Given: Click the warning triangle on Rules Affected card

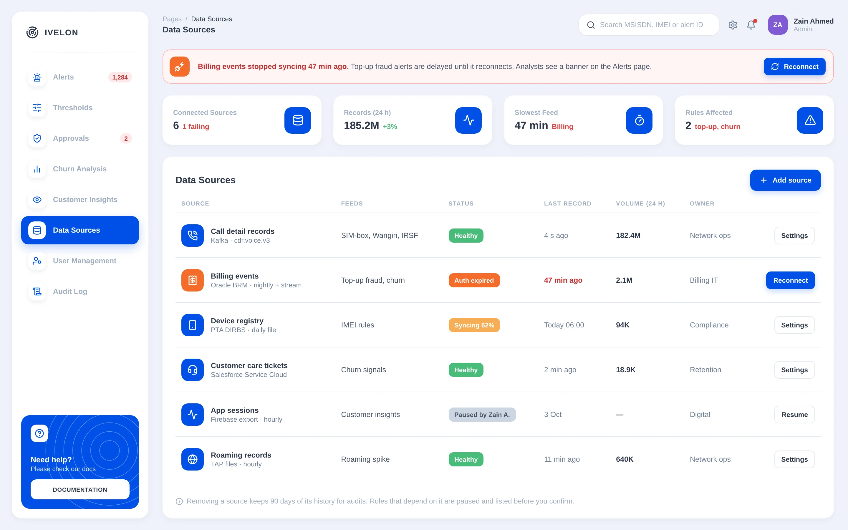Looking at the screenshot, I should (x=810, y=120).
